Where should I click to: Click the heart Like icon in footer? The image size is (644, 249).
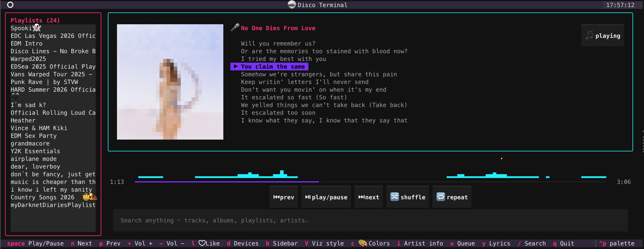point(202,243)
